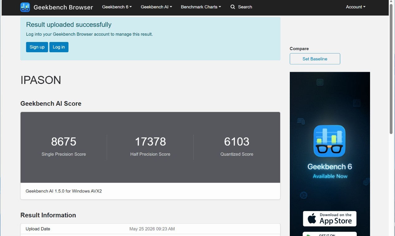Click the page vertical scrollbar thumb
This screenshot has width=395, height=236.
[391, 69]
